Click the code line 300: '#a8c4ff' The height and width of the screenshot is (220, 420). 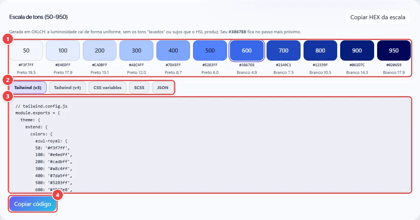(54, 169)
